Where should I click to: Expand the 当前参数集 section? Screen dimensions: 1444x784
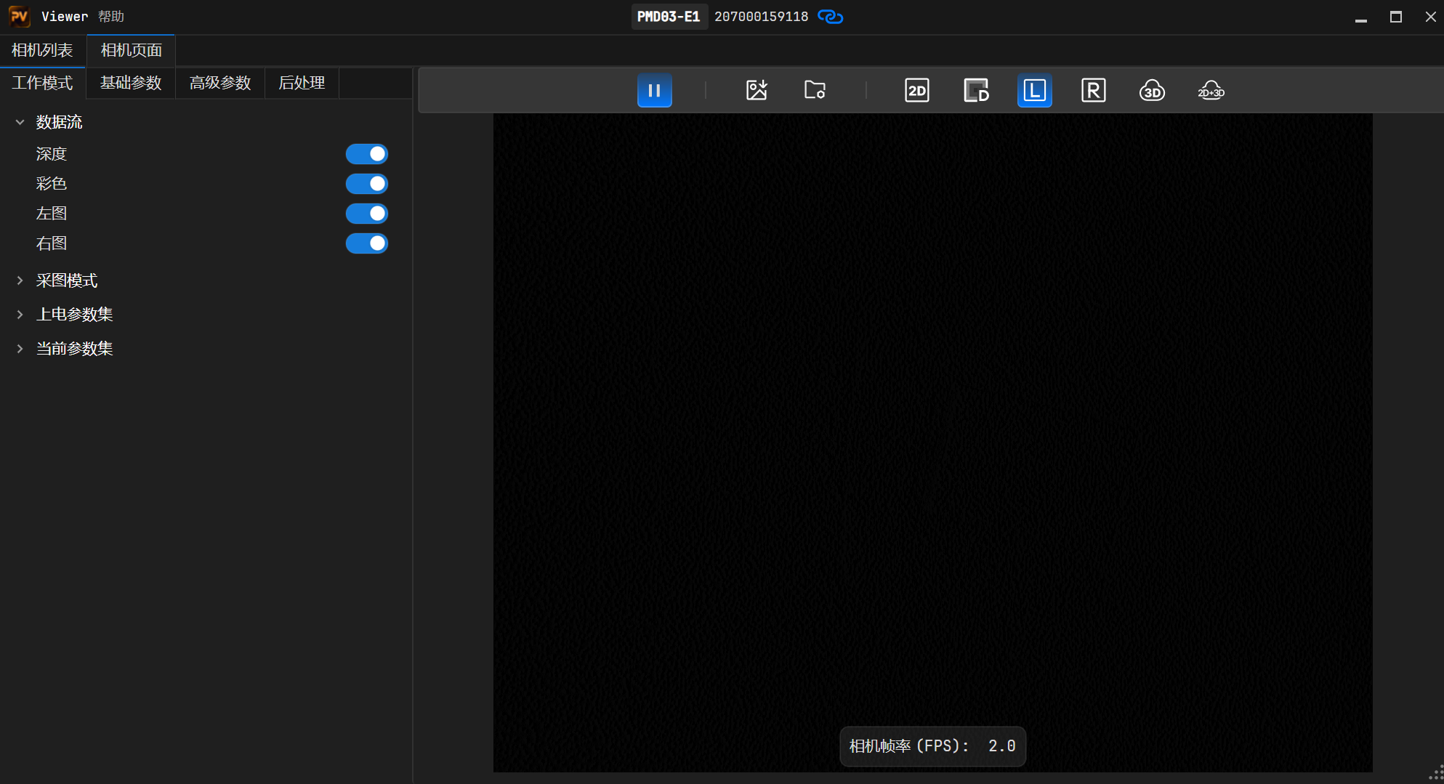point(20,349)
